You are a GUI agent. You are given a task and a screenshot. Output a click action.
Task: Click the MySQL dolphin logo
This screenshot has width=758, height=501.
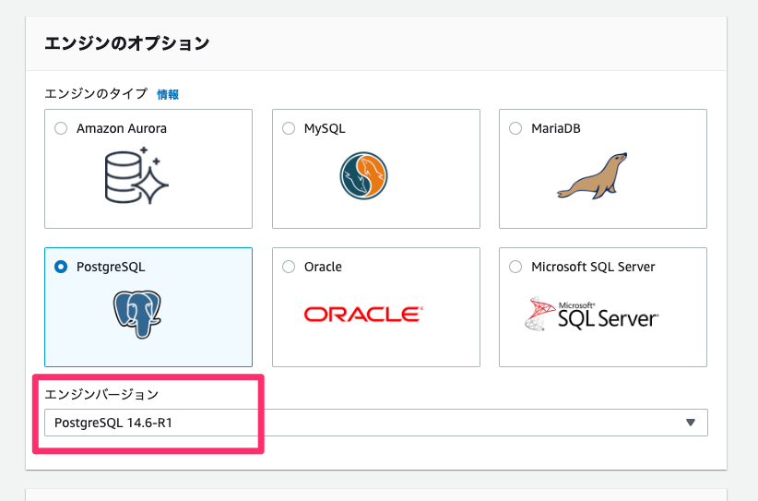363,175
